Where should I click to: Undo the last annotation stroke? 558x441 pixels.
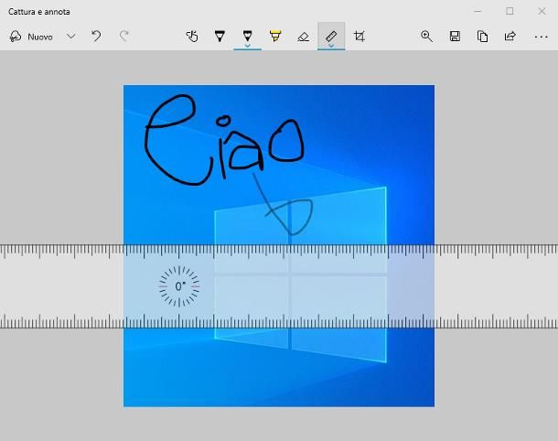96,37
